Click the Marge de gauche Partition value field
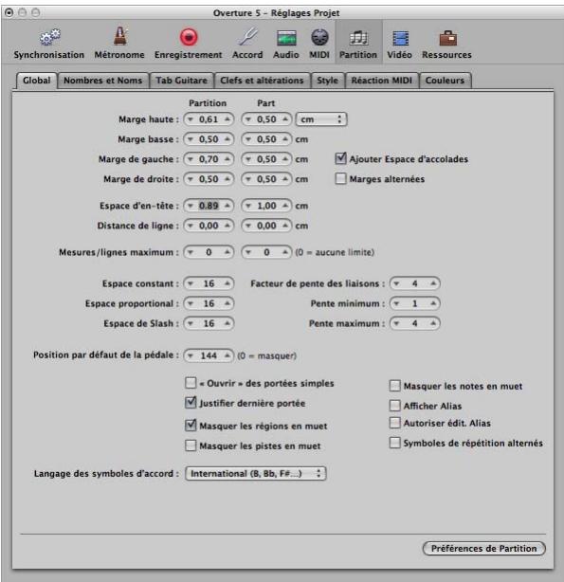The image size is (564, 582). click(209, 159)
